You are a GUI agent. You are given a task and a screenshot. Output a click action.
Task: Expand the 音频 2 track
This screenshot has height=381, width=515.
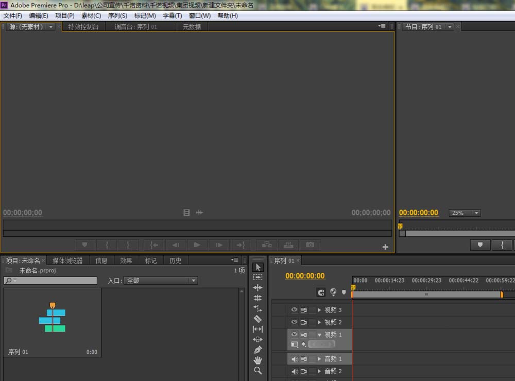[x=319, y=371]
